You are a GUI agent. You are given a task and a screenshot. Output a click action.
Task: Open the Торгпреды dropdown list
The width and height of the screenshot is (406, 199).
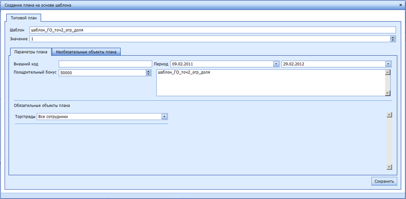[x=164, y=117]
